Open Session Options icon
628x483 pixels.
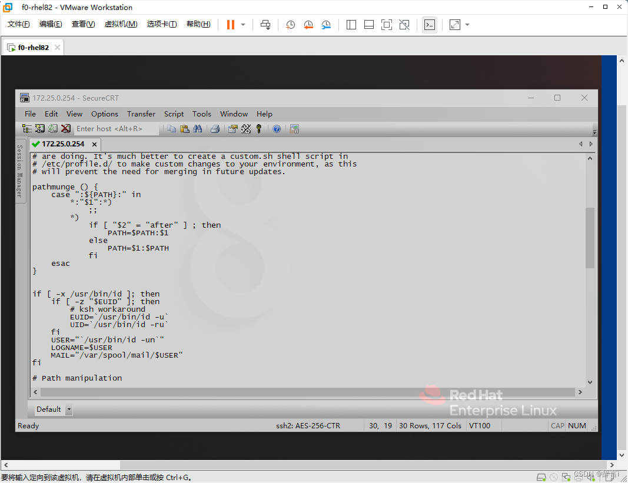[x=232, y=129]
